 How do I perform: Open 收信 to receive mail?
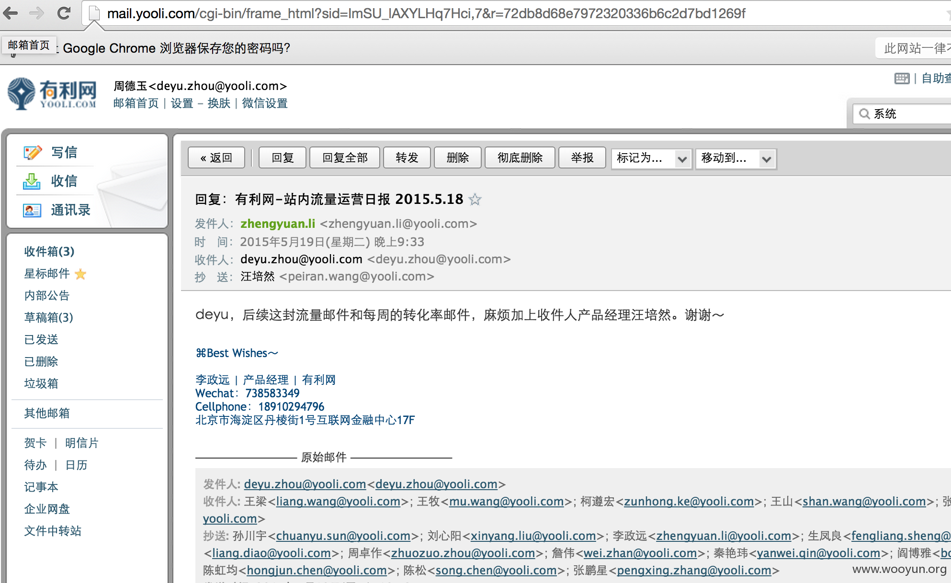tap(64, 181)
